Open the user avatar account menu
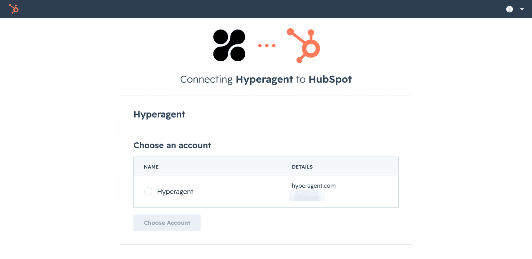Image resolution: width=532 pixels, height=259 pixels. click(x=509, y=9)
